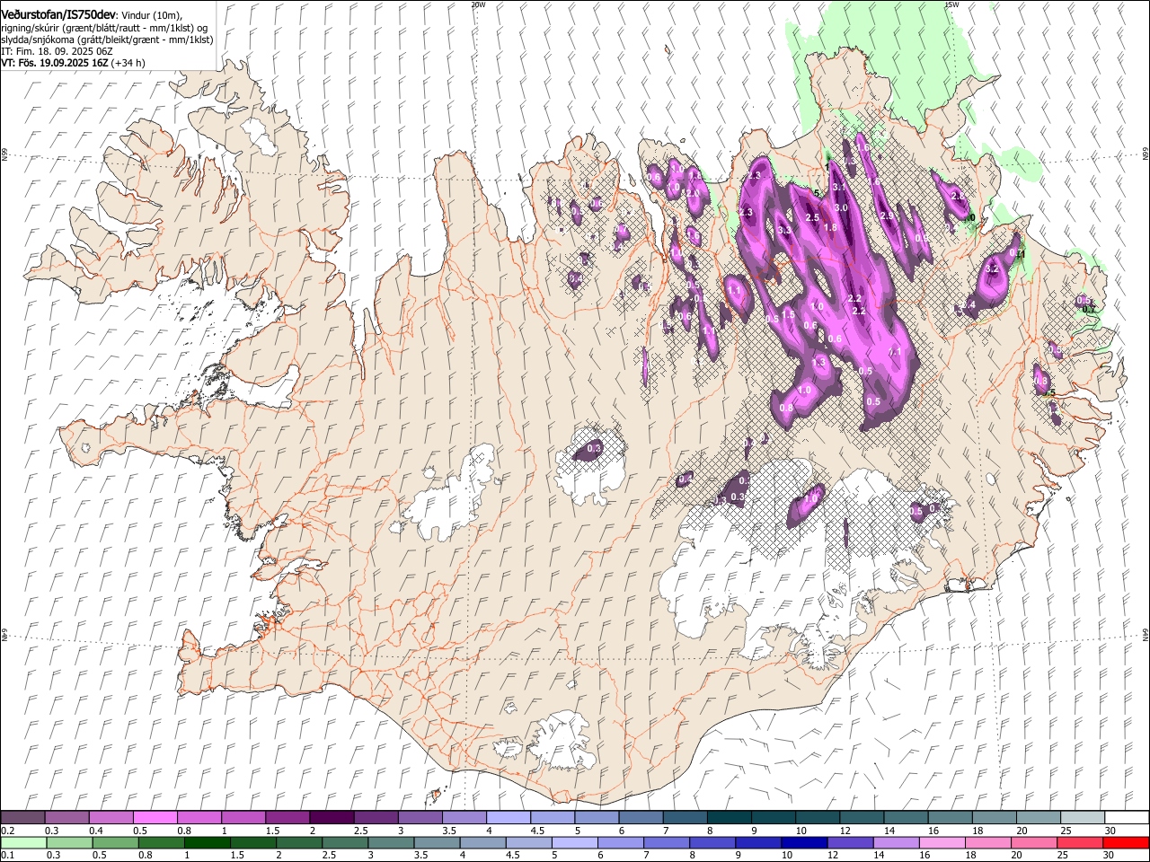The height and width of the screenshot is (862, 1150).
Task: Pick the 3.5–4 rain legend swatch
Action: (x=436, y=843)
